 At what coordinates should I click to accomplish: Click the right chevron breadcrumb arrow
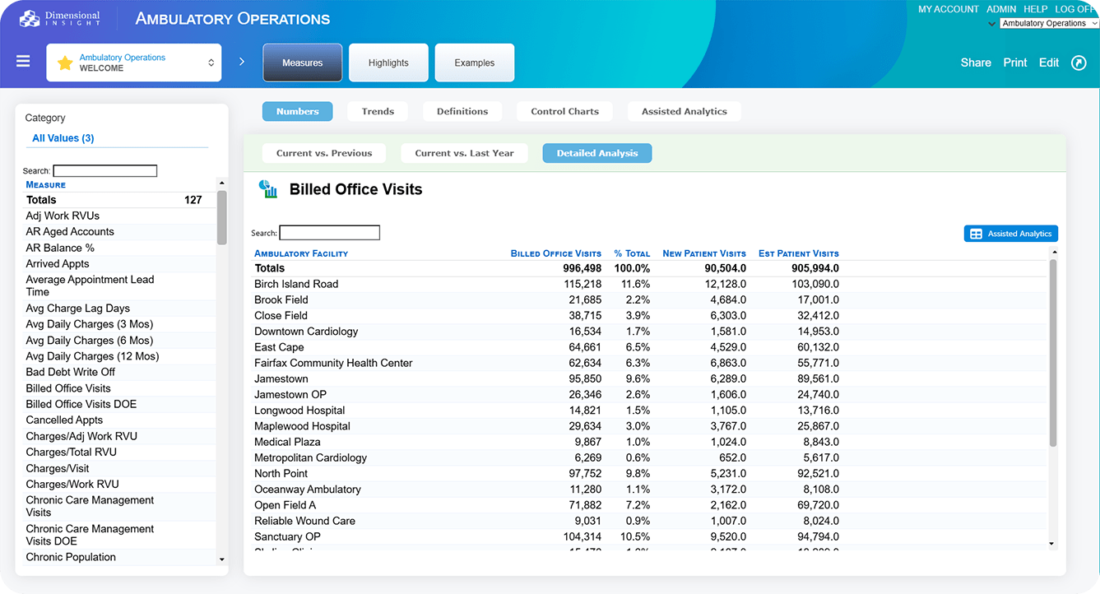click(242, 62)
